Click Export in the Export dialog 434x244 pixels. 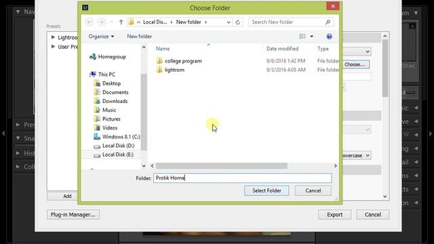[334, 215]
